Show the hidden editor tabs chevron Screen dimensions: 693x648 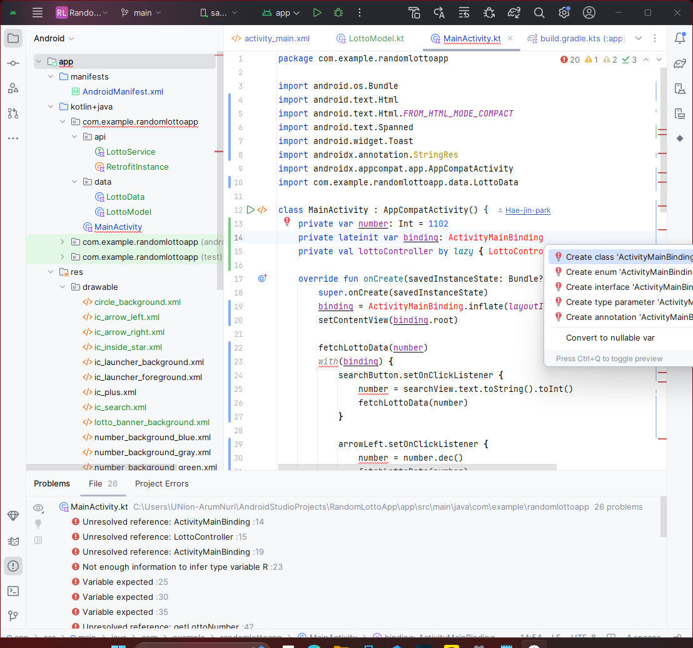pos(639,38)
